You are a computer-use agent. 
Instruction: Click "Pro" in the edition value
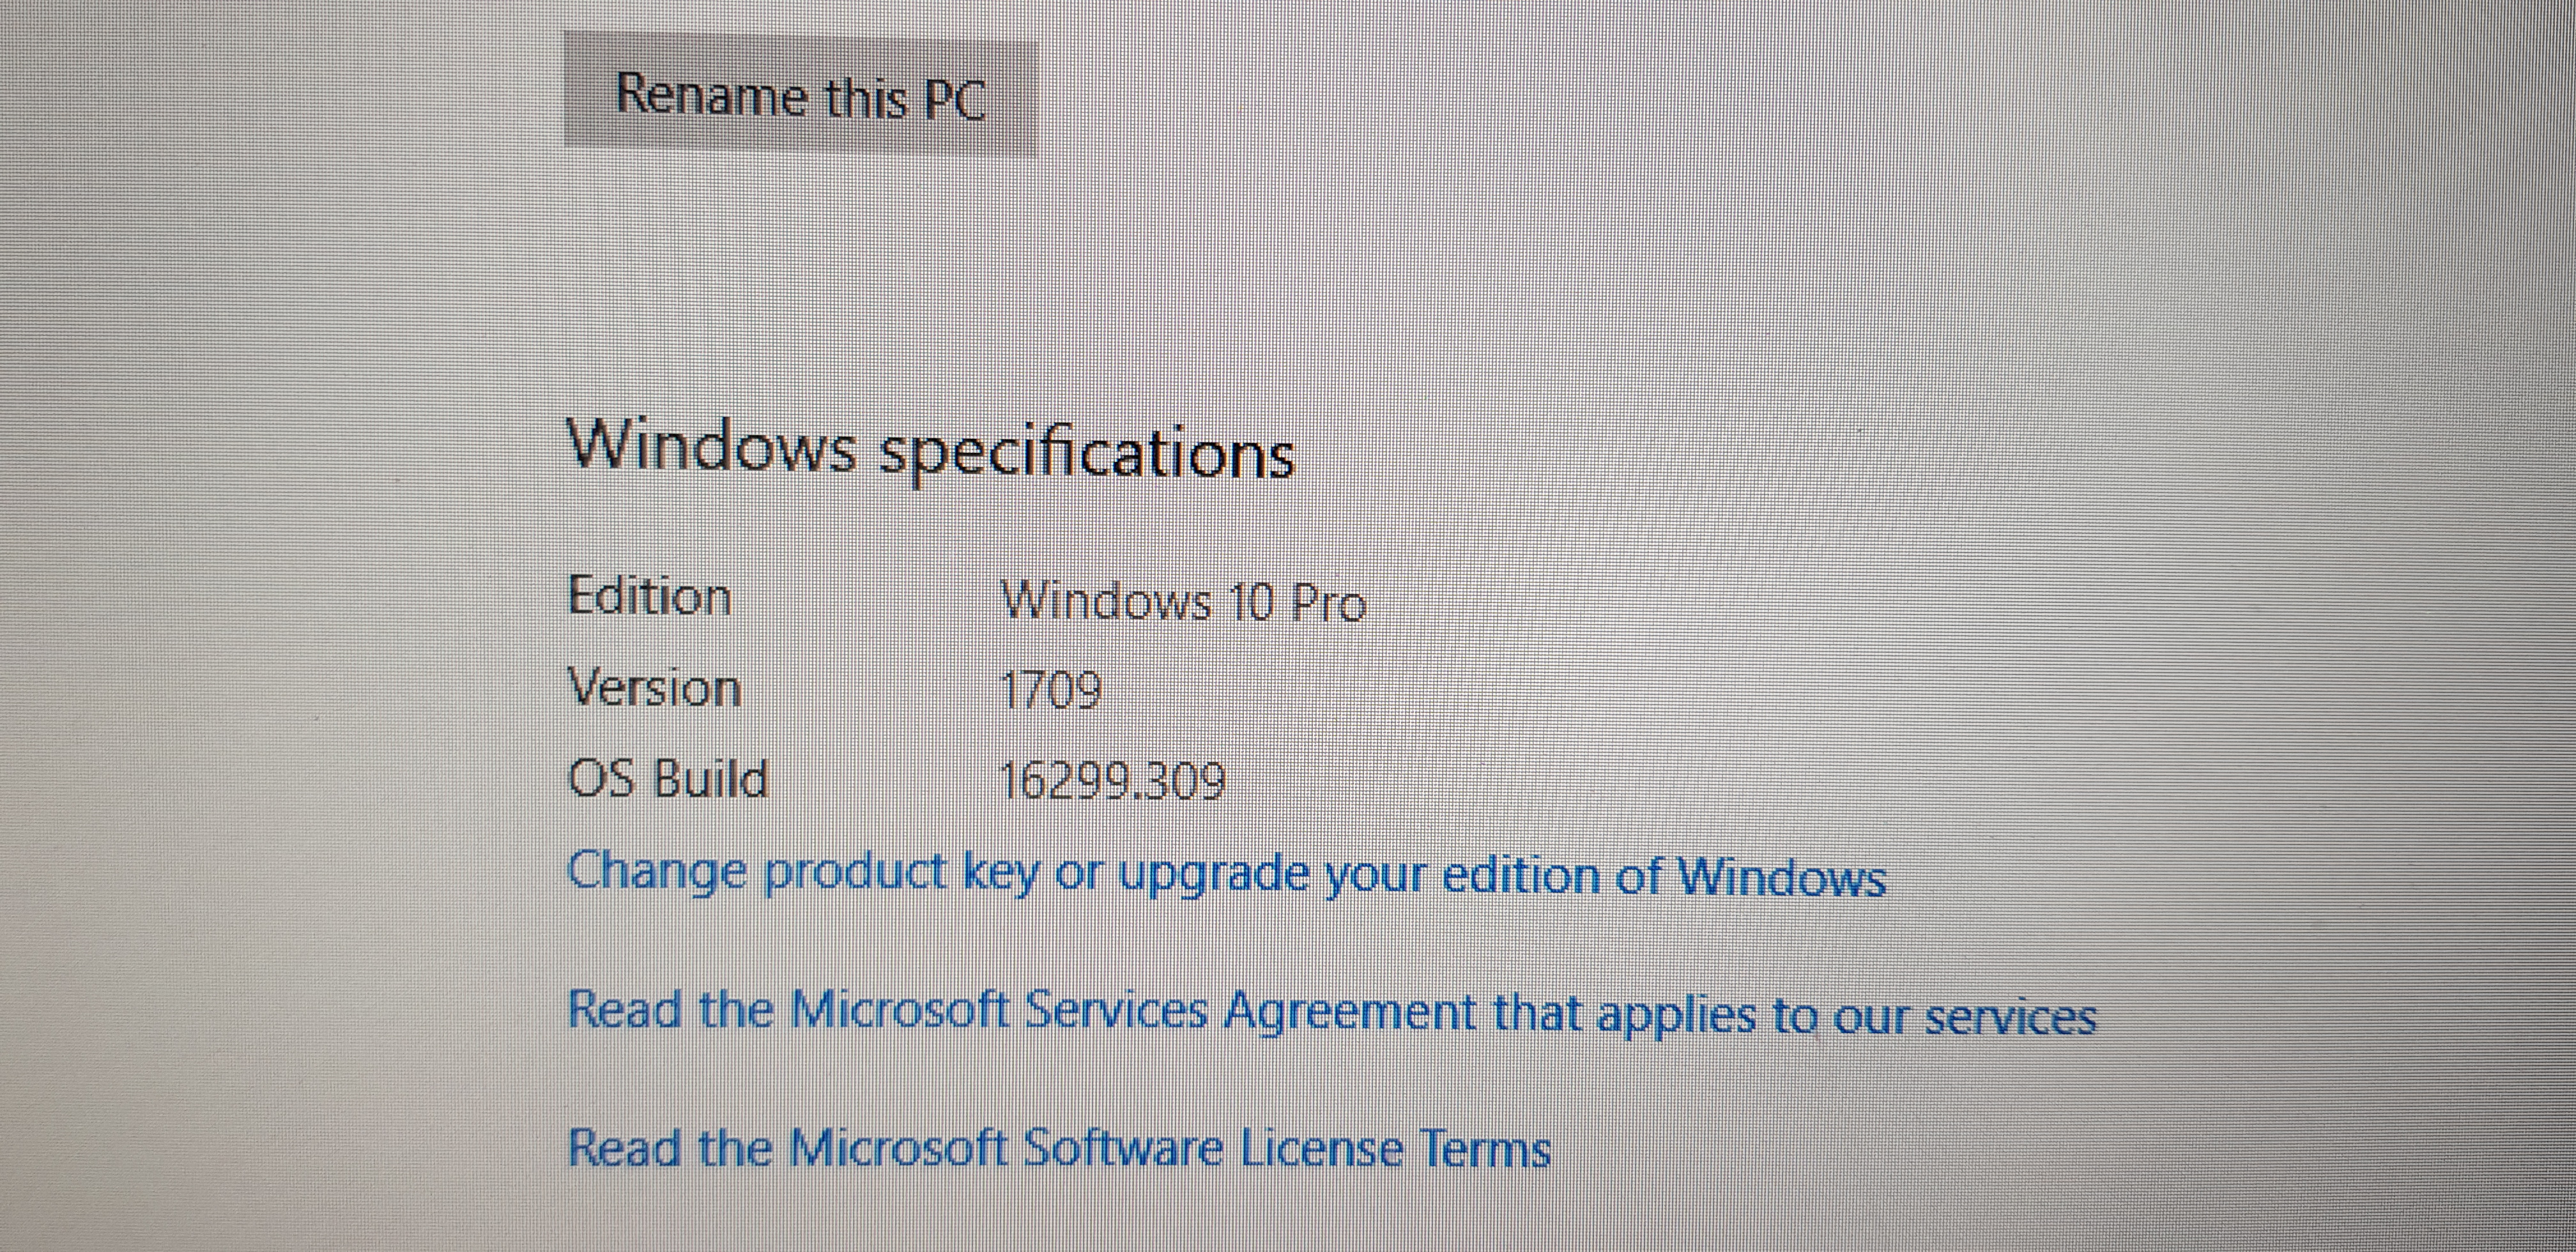coord(1328,603)
